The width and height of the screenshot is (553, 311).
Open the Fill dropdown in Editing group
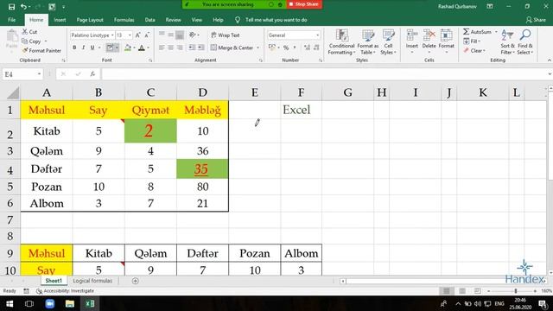(472, 41)
